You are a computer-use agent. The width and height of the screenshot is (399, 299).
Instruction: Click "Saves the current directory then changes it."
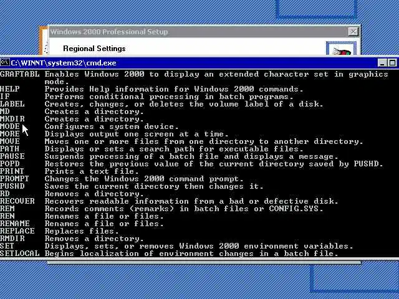[154, 186]
